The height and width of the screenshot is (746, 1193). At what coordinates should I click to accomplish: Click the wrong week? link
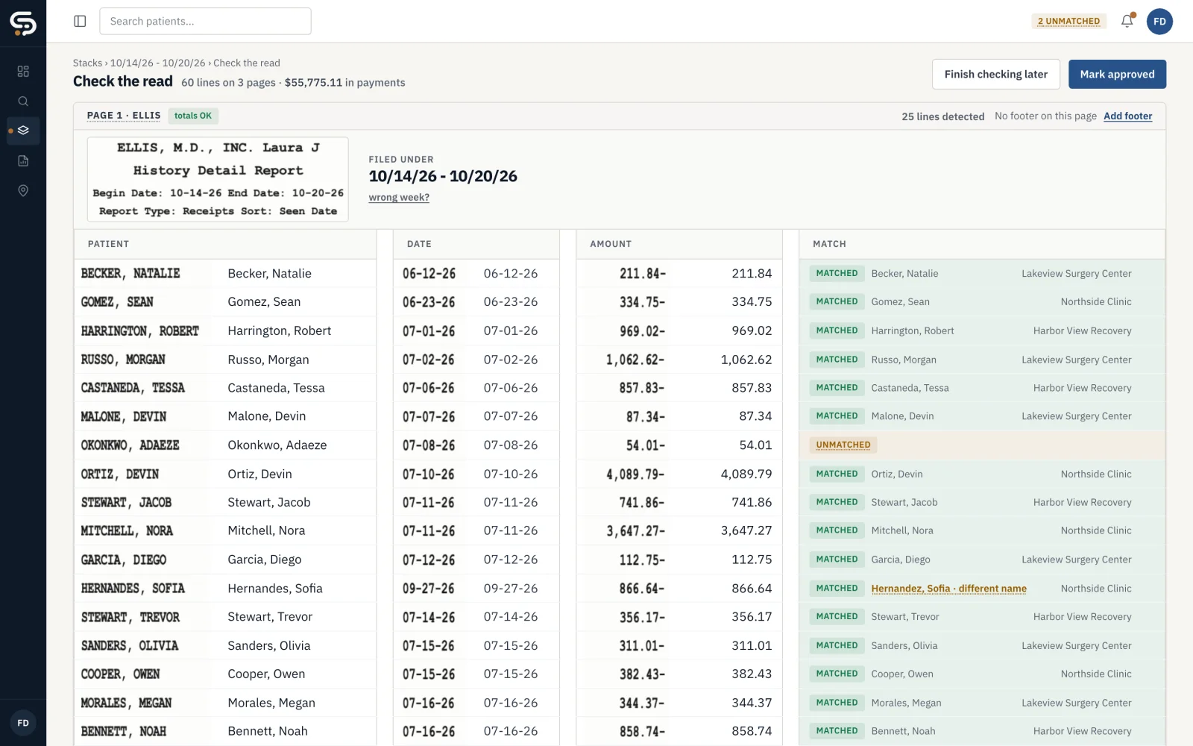coord(399,197)
